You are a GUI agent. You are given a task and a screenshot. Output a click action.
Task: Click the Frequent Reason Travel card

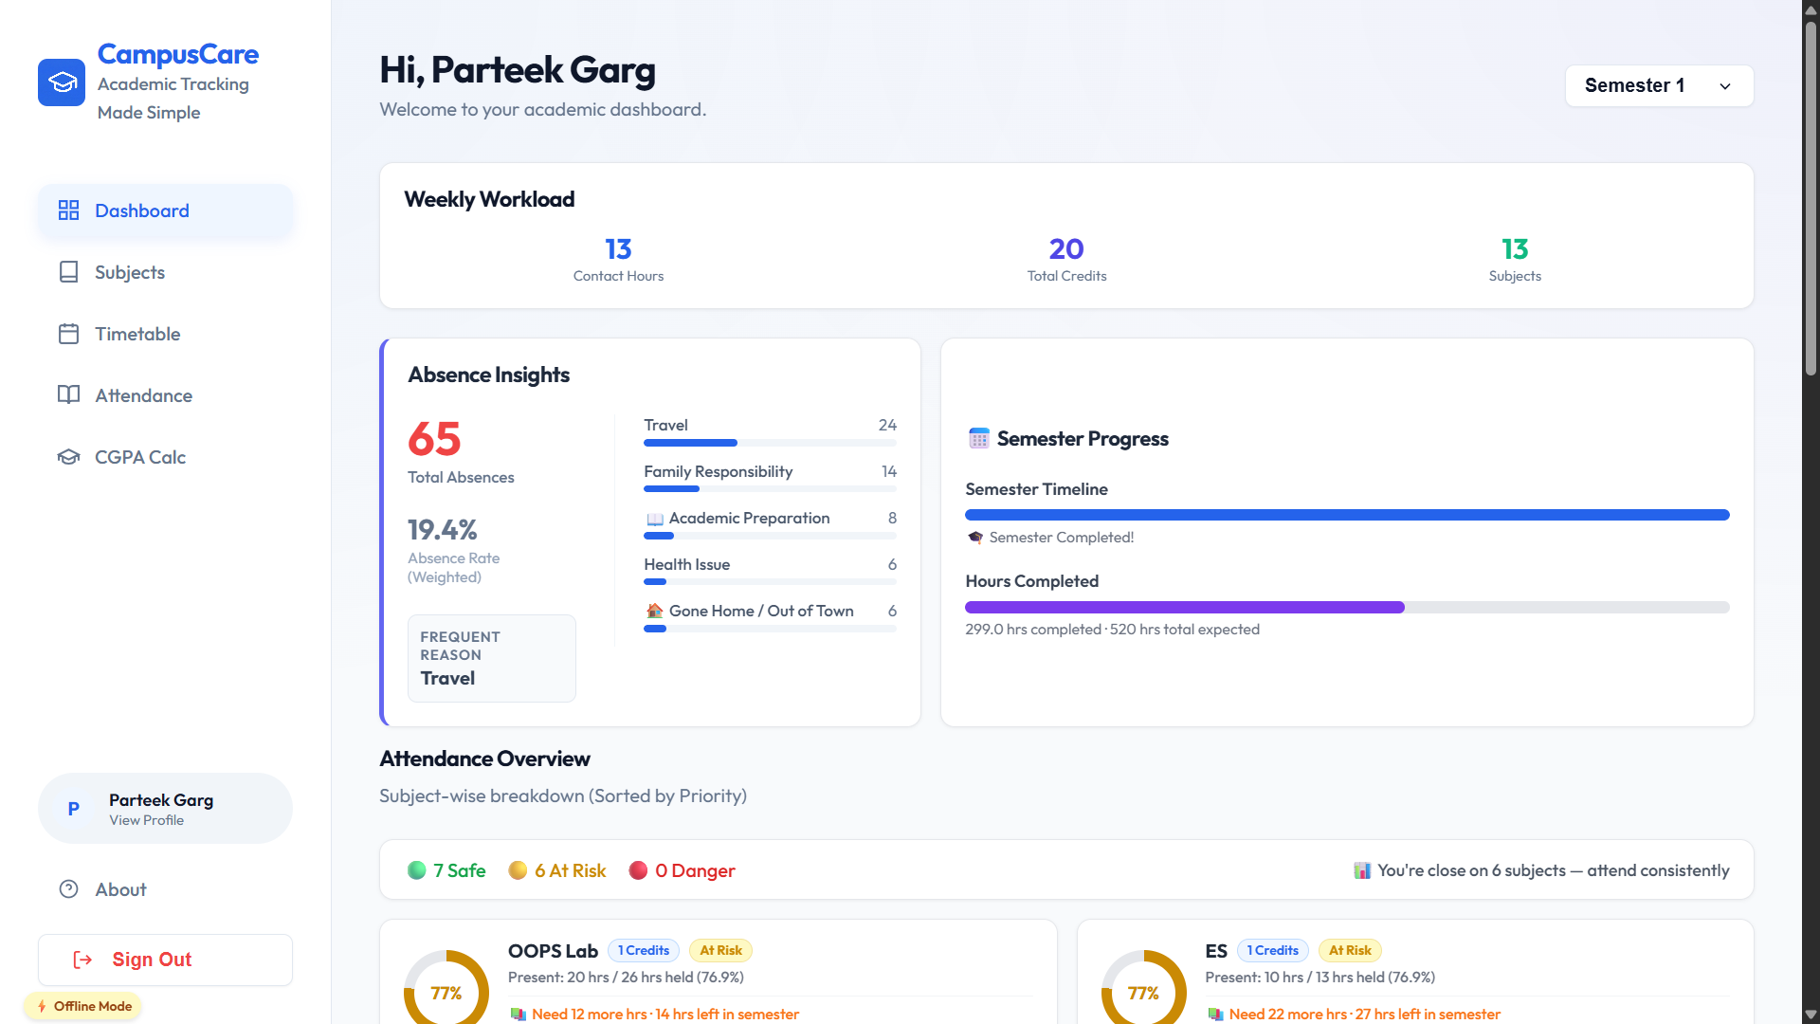[x=491, y=658]
